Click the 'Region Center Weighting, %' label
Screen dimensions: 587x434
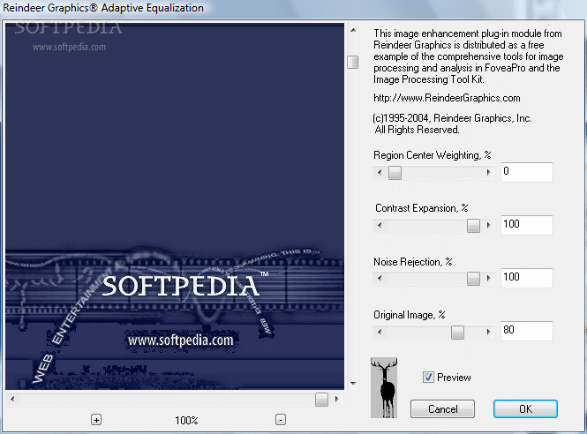[433, 155]
